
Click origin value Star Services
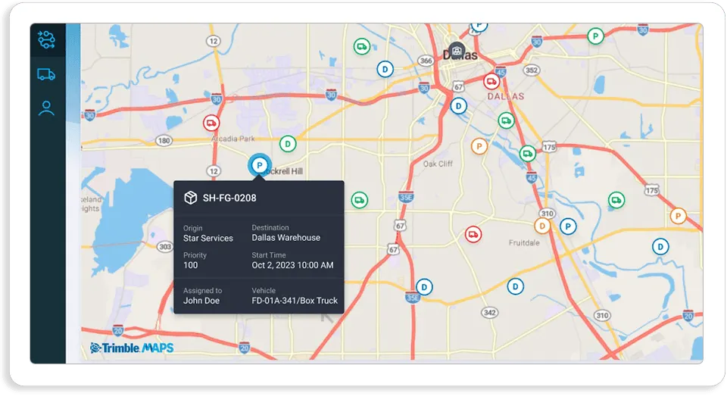pyautogui.click(x=208, y=239)
